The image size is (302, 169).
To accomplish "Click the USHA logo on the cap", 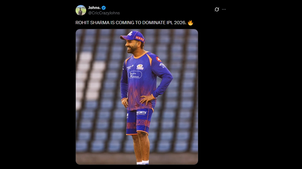I will coord(140,38).
